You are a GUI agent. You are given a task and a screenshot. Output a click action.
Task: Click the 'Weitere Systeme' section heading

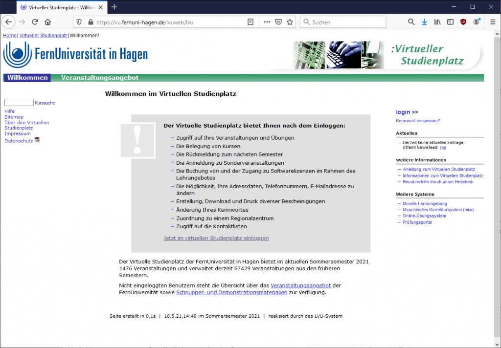[415, 194]
